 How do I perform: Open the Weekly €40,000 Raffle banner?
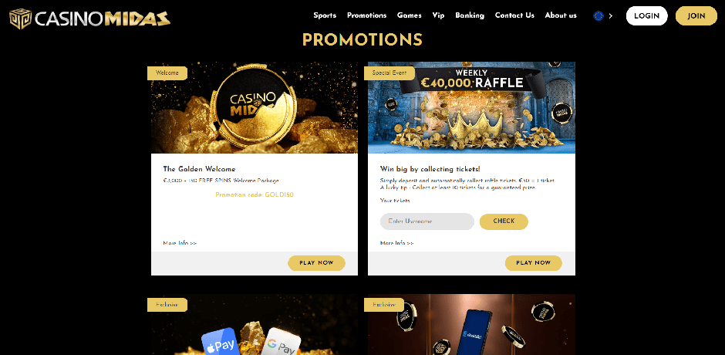(x=471, y=108)
